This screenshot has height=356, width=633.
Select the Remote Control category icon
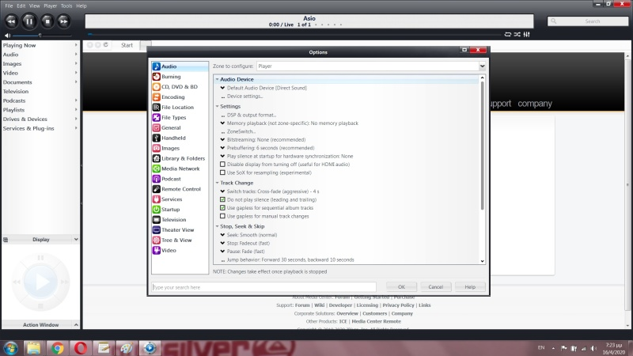pos(156,189)
